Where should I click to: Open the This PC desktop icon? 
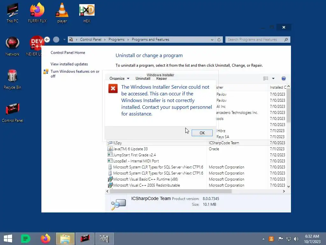(12, 13)
